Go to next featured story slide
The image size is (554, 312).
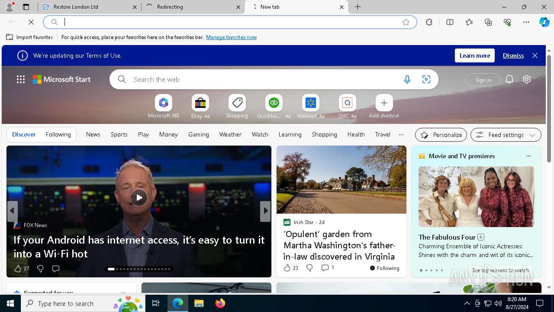[265, 211]
